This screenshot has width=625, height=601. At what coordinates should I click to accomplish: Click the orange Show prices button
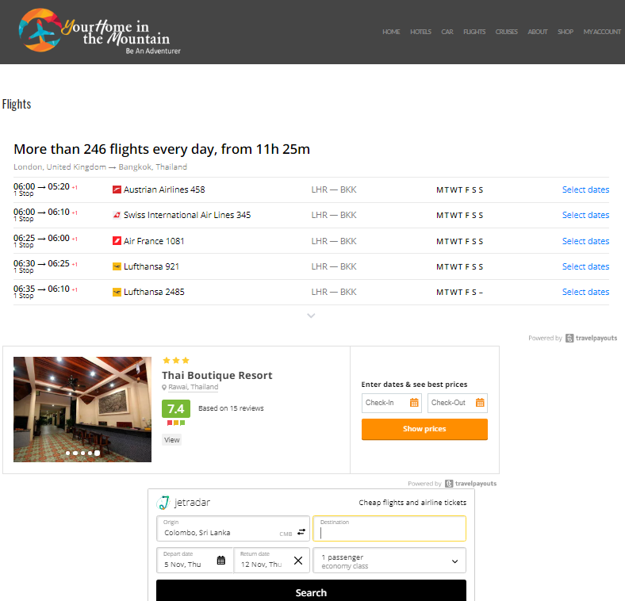pos(424,429)
